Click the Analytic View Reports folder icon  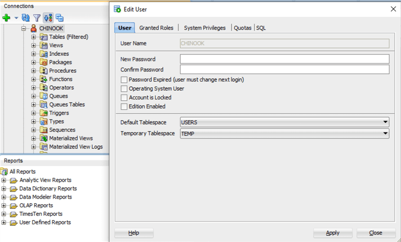click(x=14, y=180)
